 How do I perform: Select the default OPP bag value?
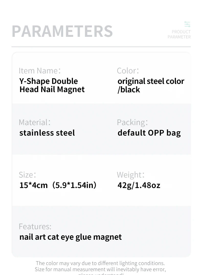(x=149, y=133)
